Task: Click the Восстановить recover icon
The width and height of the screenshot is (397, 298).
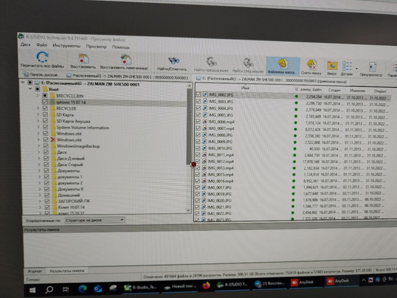Action: pyautogui.click(x=83, y=59)
